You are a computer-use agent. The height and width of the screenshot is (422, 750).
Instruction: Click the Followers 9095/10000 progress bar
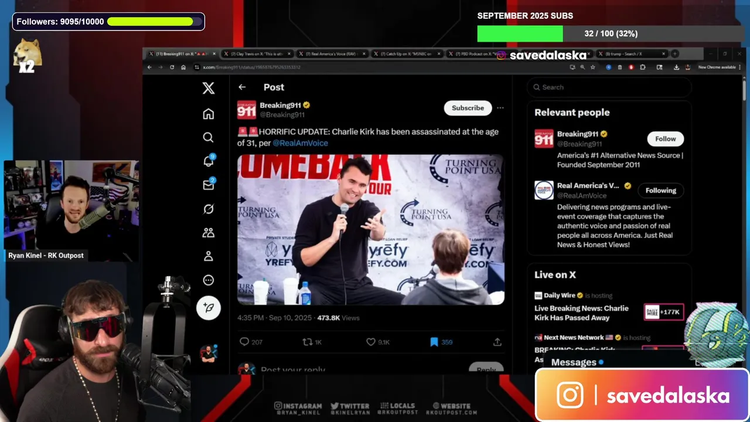click(x=155, y=22)
